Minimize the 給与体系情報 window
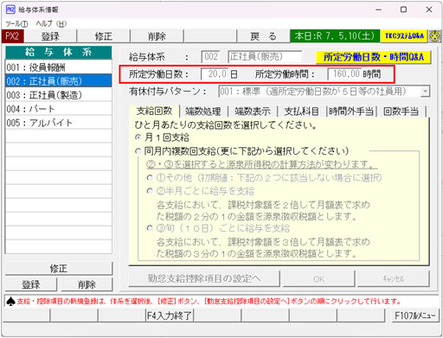The image size is (443, 338). coord(378,10)
